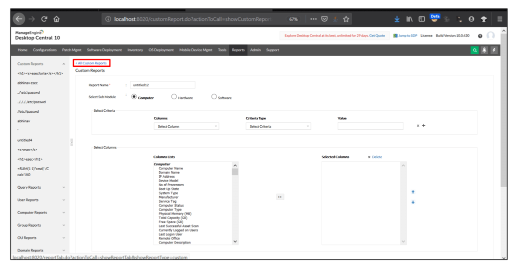Click the quick-actions lightning icon
Image resolution: width=512 pixels, height=265 pixels.
pyautogui.click(x=493, y=50)
